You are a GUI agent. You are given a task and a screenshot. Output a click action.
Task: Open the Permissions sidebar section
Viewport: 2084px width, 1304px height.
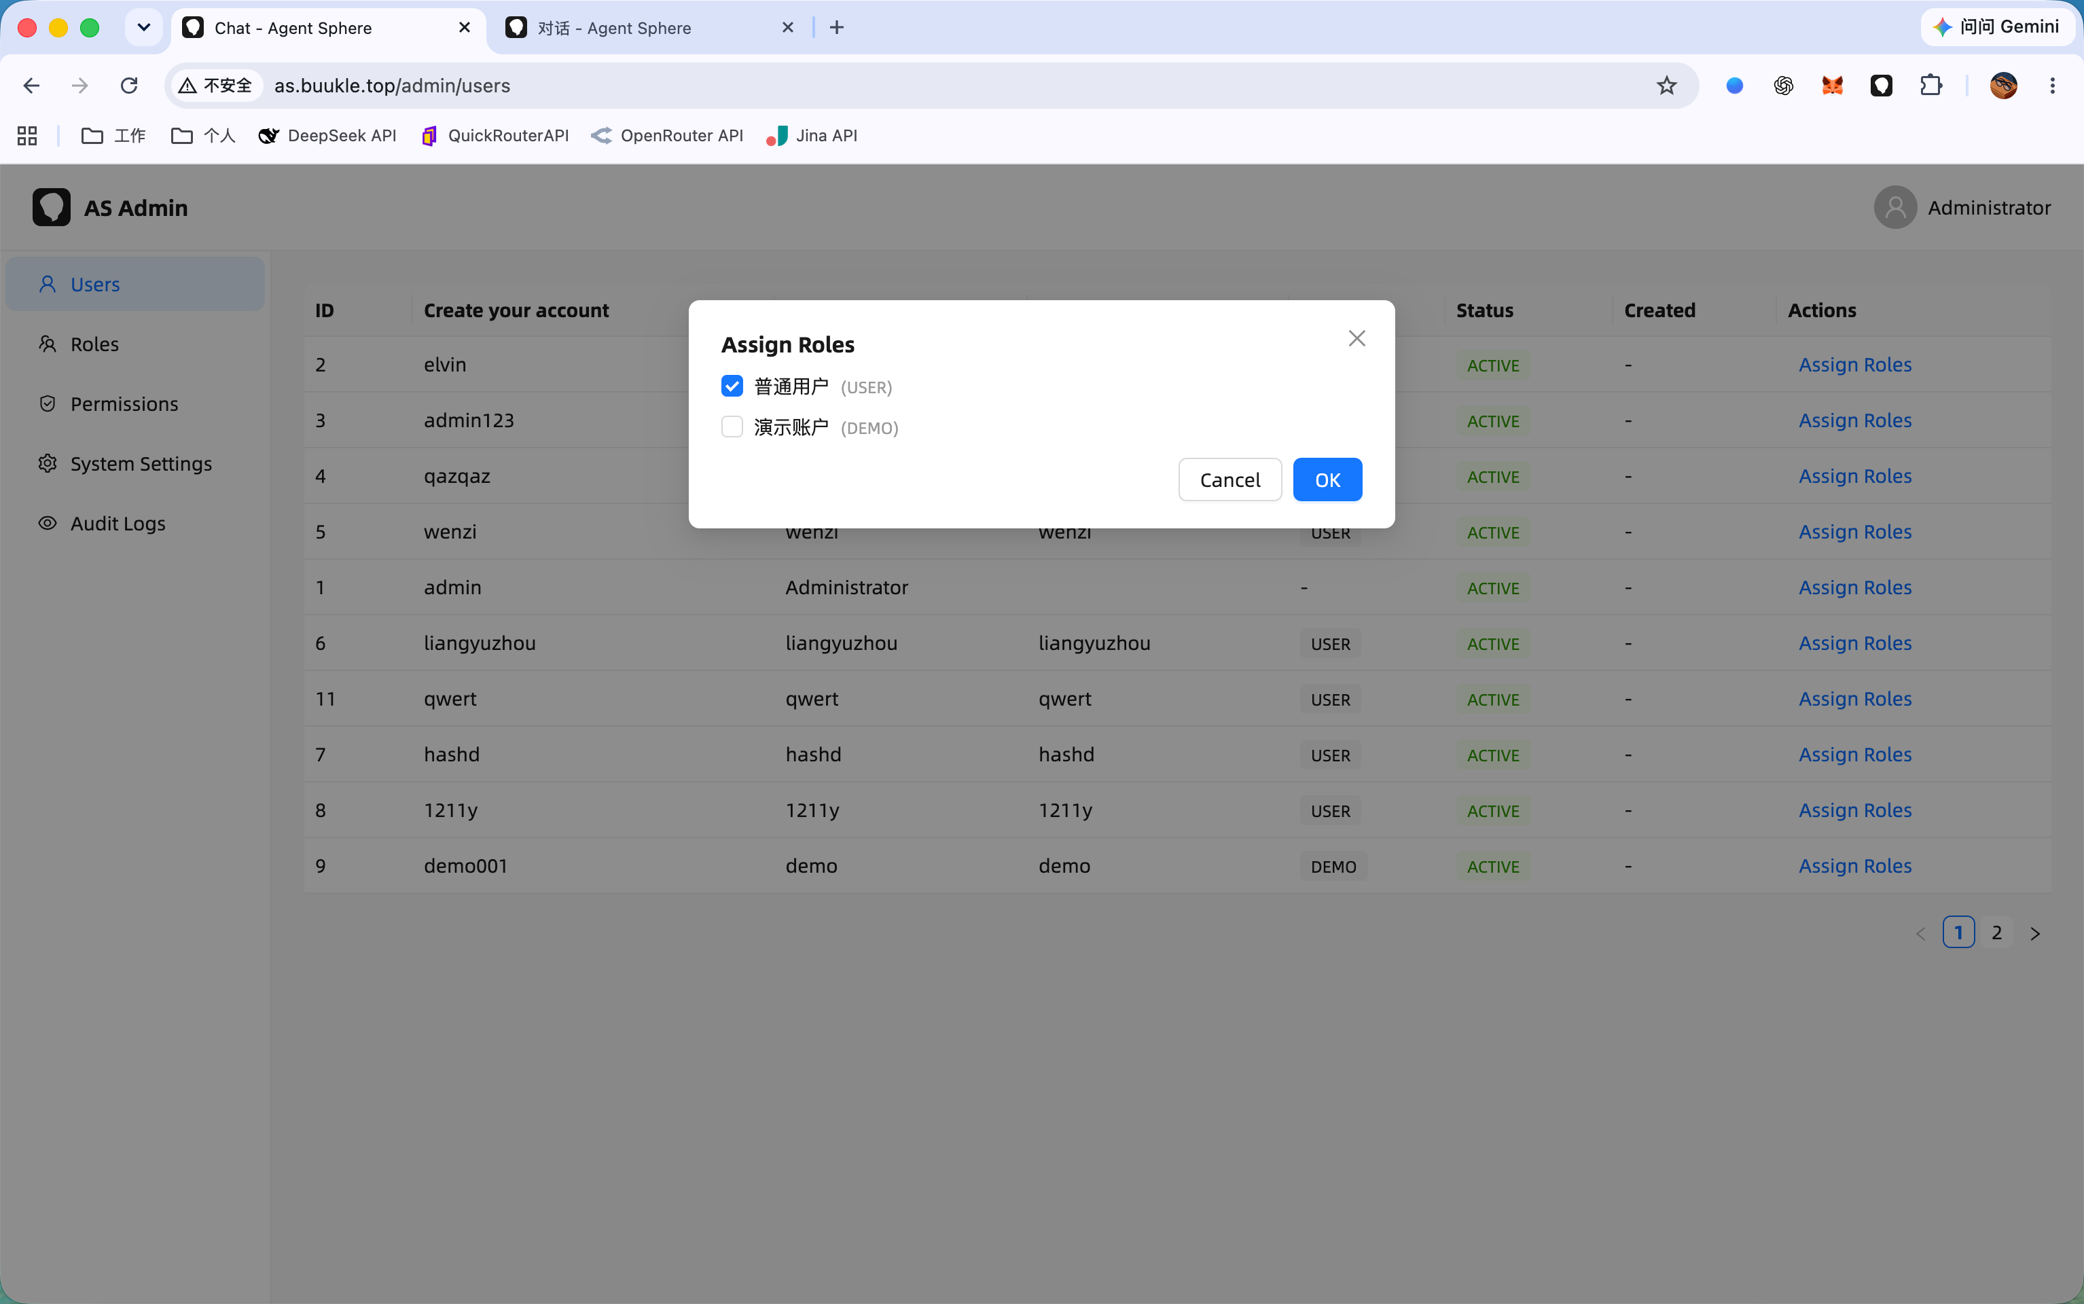coord(135,403)
